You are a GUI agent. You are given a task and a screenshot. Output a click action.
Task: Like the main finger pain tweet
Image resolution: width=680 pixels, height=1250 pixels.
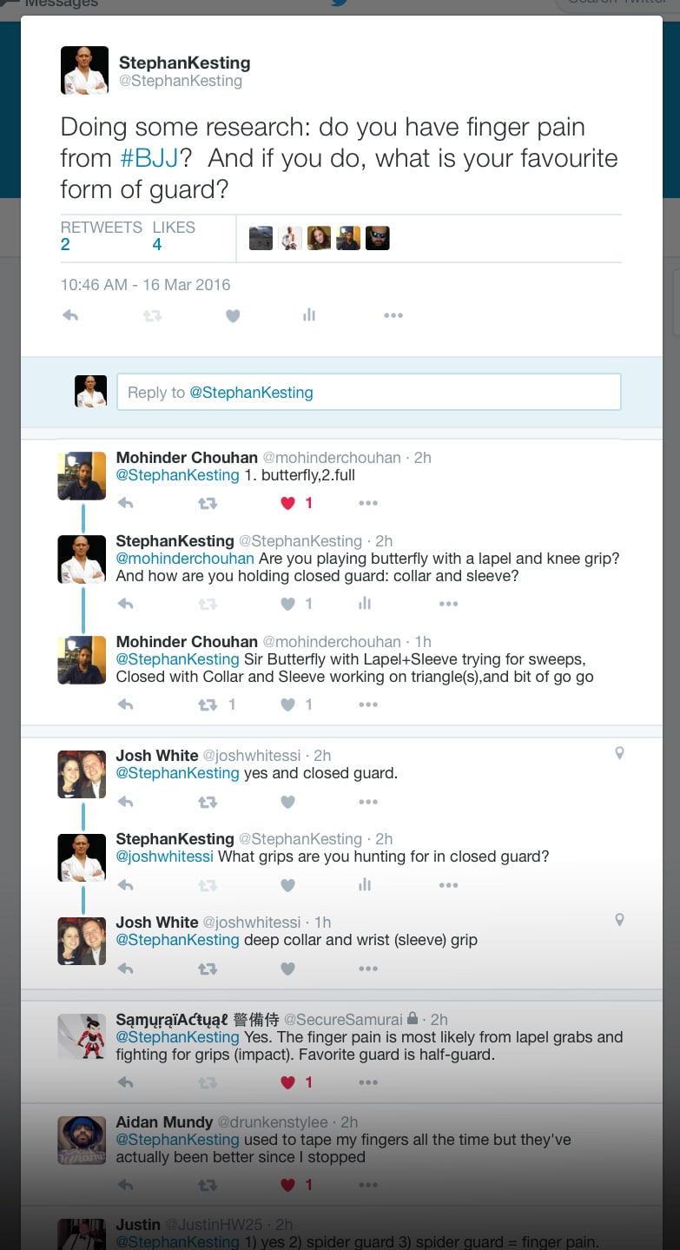coord(233,316)
